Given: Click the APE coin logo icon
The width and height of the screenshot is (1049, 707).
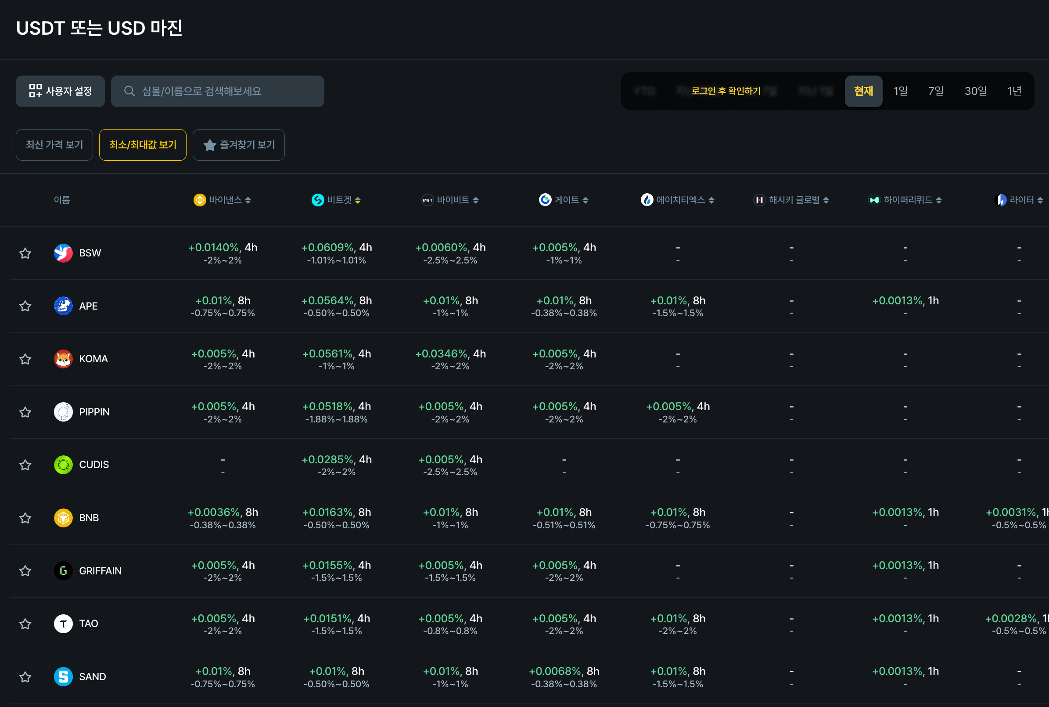Looking at the screenshot, I should [63, 306].
